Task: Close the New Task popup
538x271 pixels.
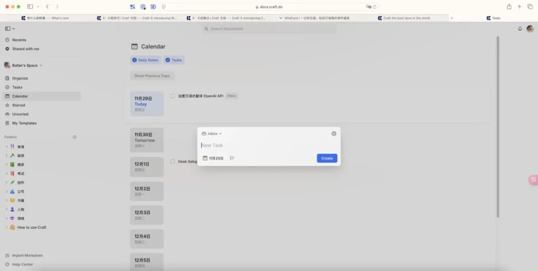Action: pyautogui.click(x=334, y=134)
